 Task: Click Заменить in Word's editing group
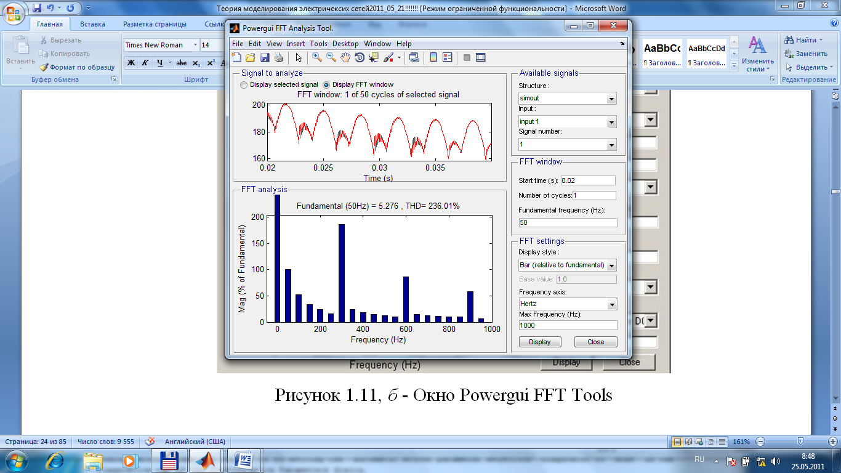coord(807,54)
